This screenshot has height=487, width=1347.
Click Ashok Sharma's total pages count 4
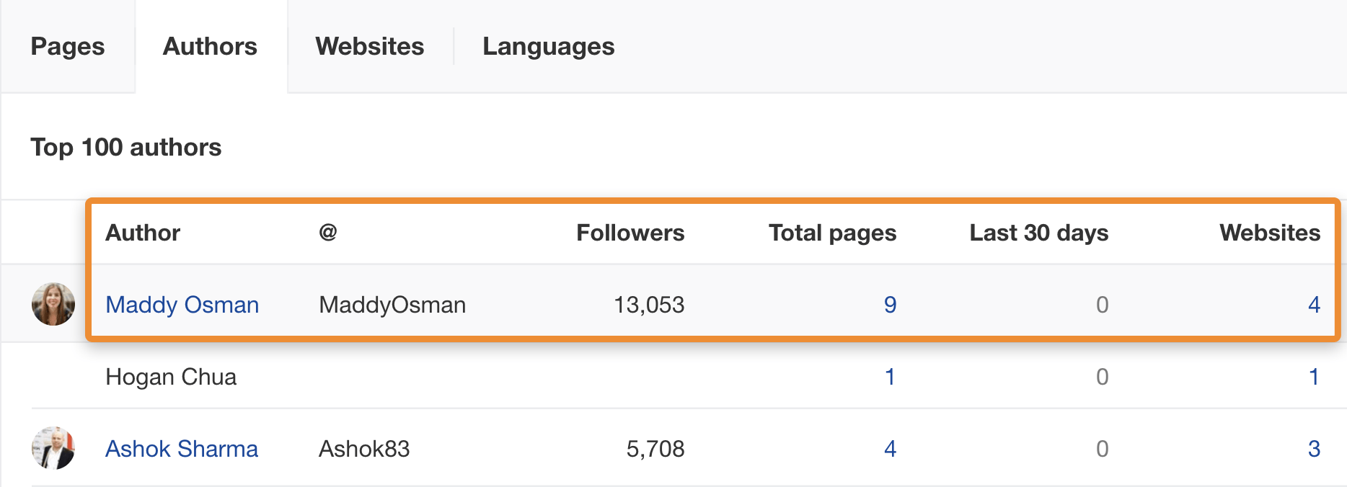tap(890, 449)
